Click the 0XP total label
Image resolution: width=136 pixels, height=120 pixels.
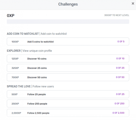coord(11,16)
